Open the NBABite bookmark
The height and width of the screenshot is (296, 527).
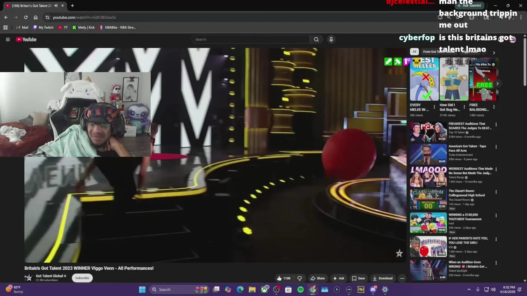click(117, 28)
